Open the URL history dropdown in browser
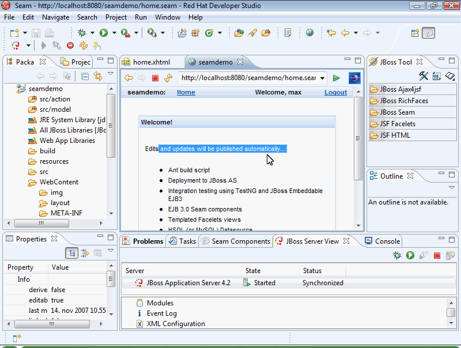The width and height of the screenshot is (461, 348). (x=323, y=78)
